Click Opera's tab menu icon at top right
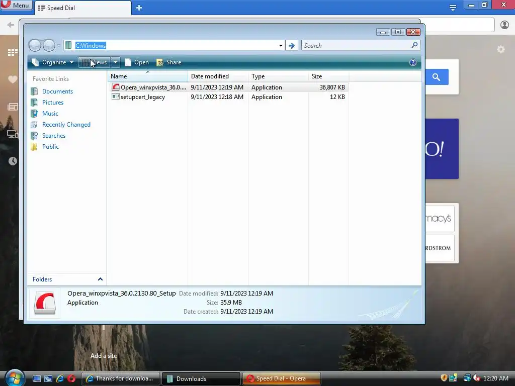515x386 pixels. [453, 8]
